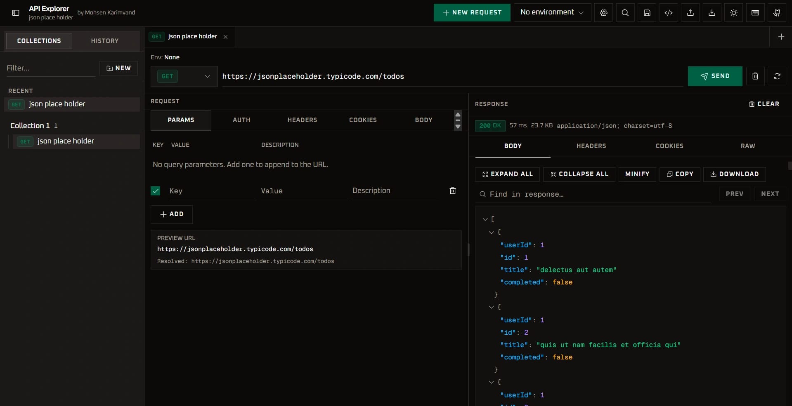Add a query parameter with Add button
The width and height of the screenshot is (792, 406).
click(171, 214)
